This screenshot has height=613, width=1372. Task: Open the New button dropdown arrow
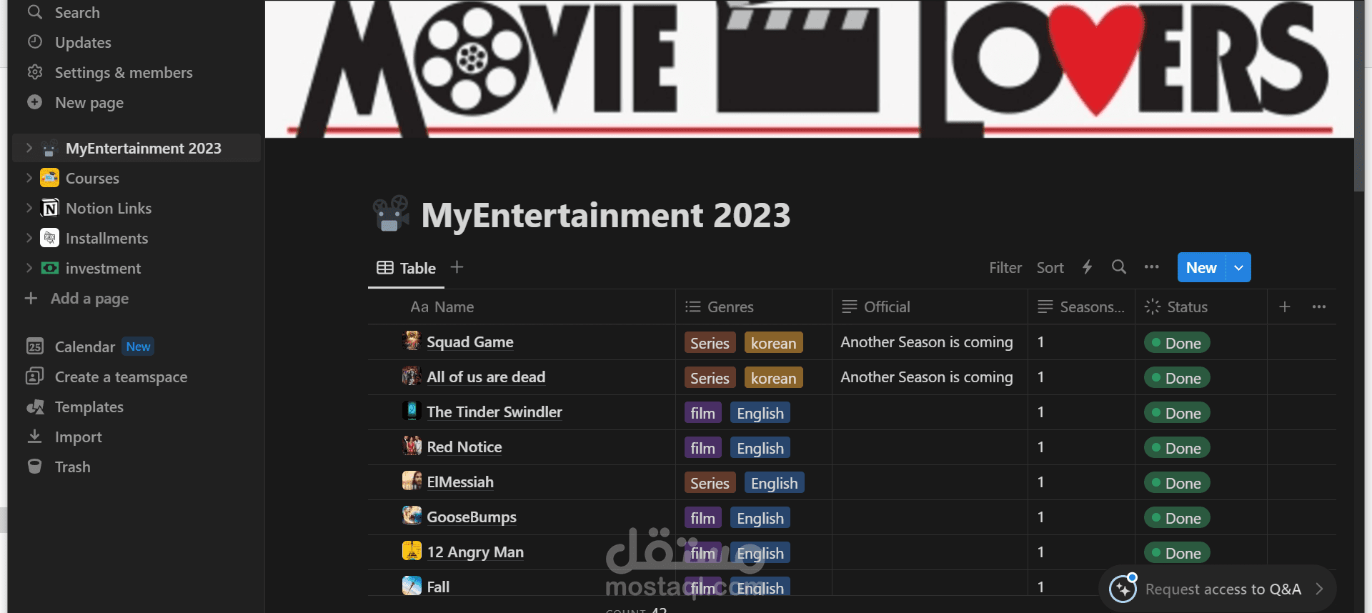(1238, 267)
